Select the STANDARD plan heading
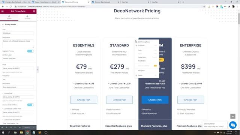The height and width of the screenshot is (135, 240). 119,45
